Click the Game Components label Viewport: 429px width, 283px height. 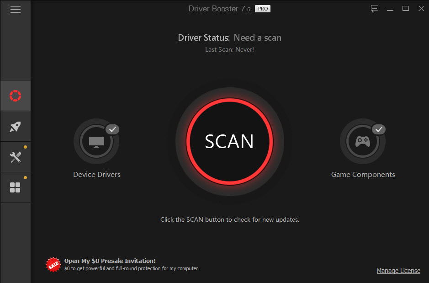(363, 175)
